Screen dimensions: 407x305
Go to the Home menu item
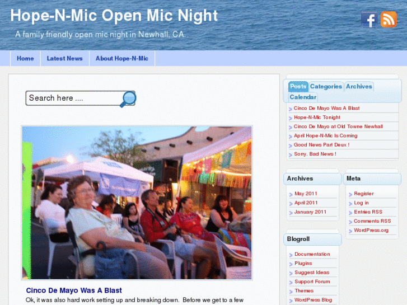point(25,58)
